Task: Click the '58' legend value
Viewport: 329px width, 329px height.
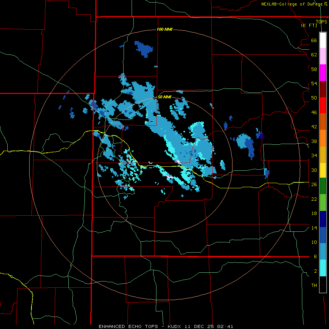Action: point(314,69)
